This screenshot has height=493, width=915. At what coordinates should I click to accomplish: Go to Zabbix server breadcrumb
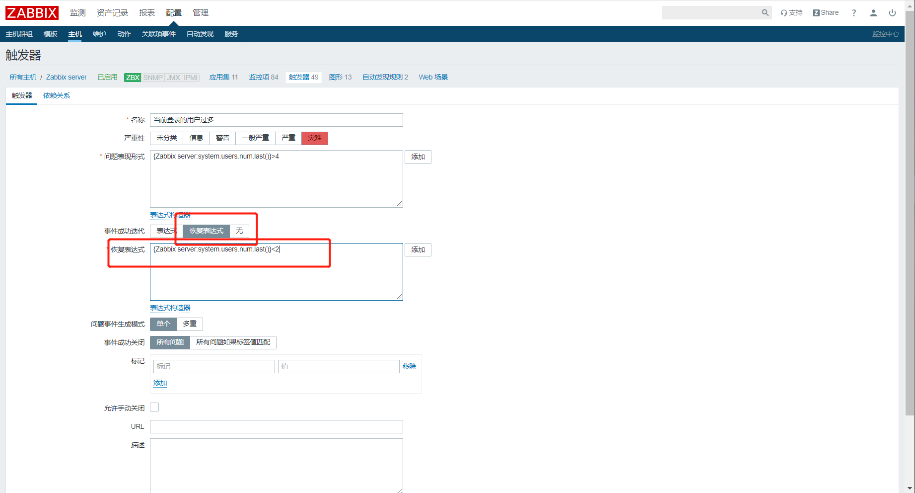tap(67, 78)
